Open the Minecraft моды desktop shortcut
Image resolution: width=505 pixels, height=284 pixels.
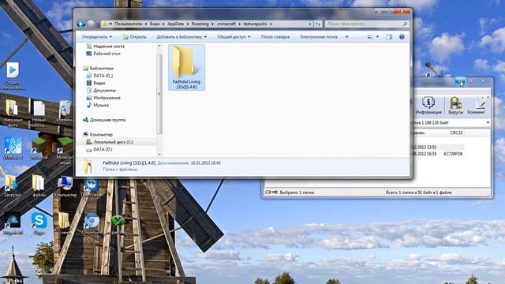coord(65,150)
